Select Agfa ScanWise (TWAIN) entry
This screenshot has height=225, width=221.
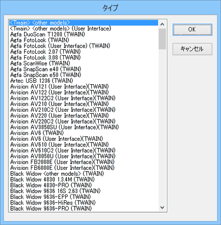83,64
